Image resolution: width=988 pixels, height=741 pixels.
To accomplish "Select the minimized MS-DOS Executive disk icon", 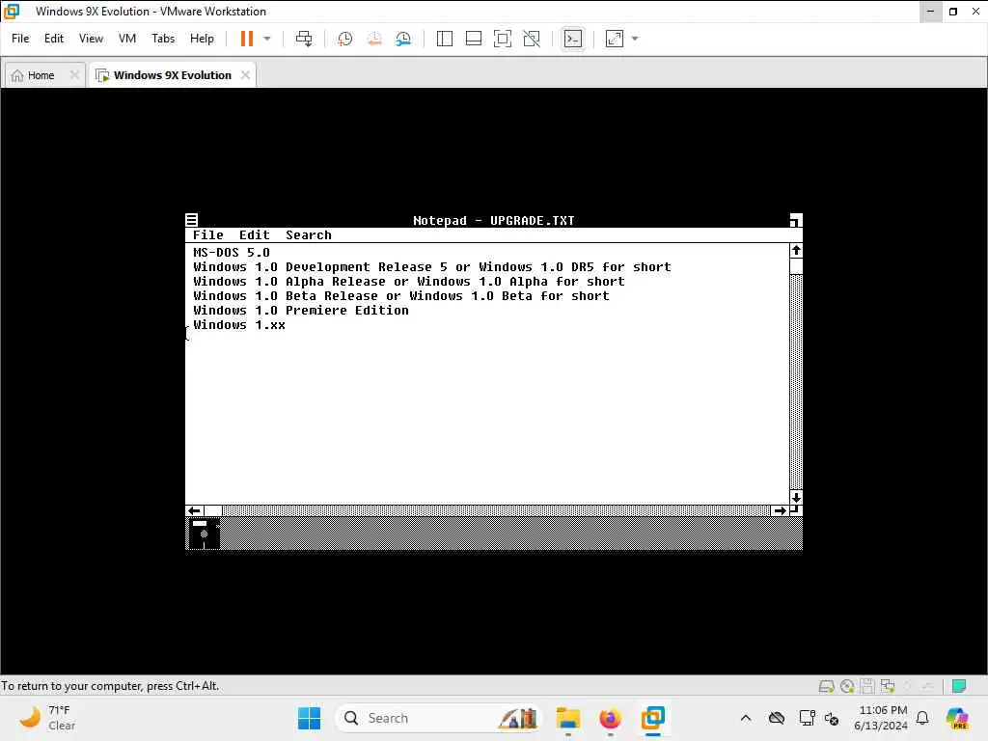I will pos(204,534).
